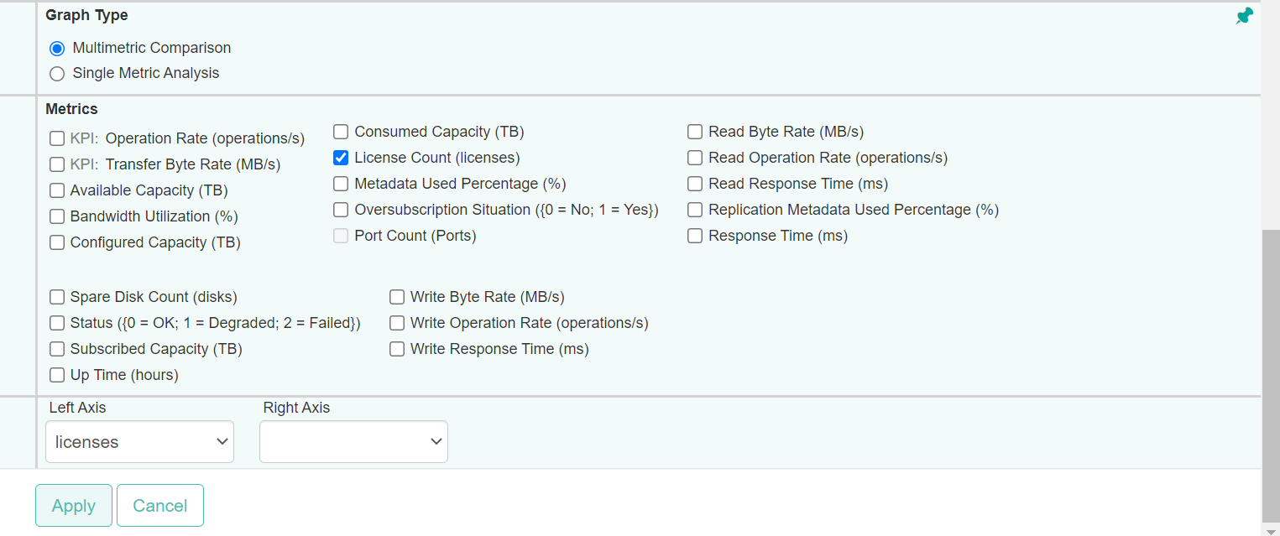Select the Multimetric Comparison option

(x=56, y=48)
